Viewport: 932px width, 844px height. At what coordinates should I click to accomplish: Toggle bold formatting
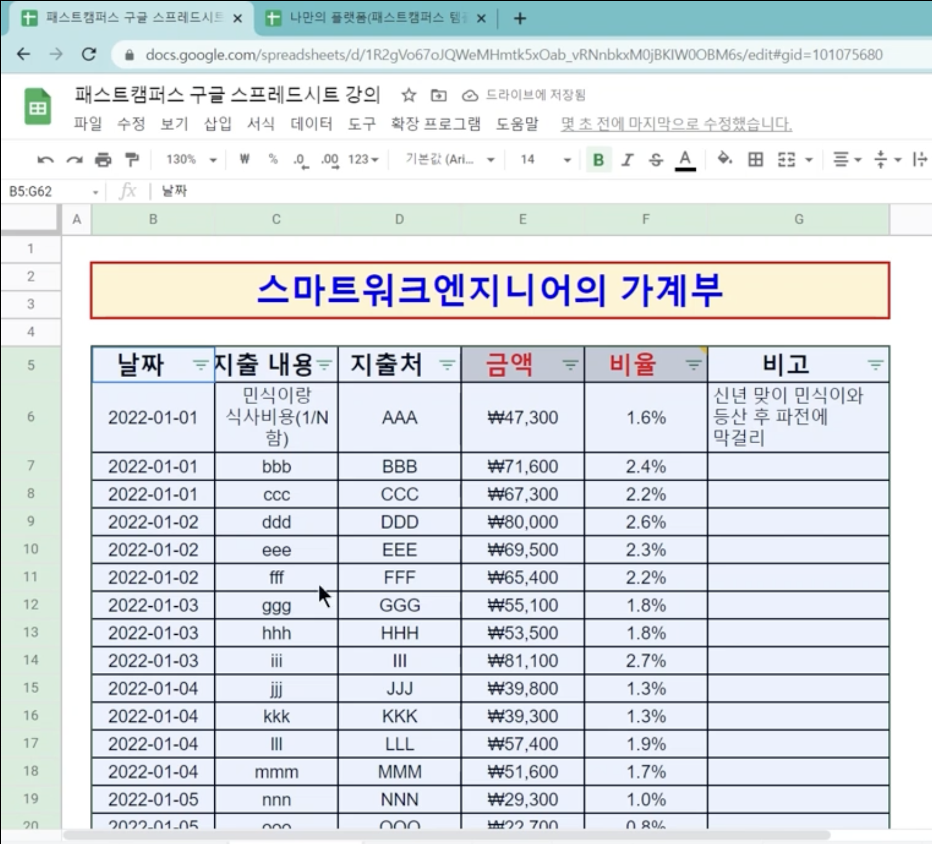pos(598,160)
